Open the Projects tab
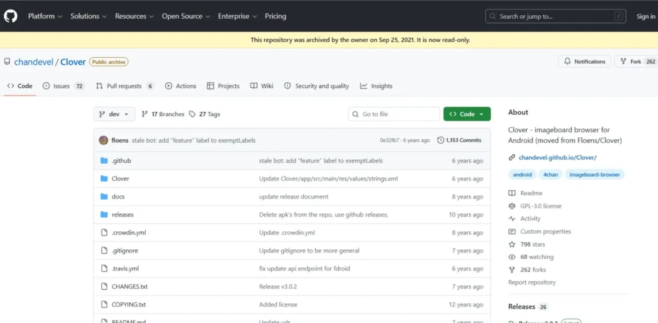Image resolution: width=658 pixels, height=323 pixels. point(223,86)
